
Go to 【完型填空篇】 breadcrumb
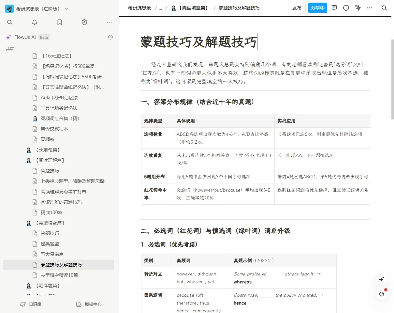coord(190,8)
